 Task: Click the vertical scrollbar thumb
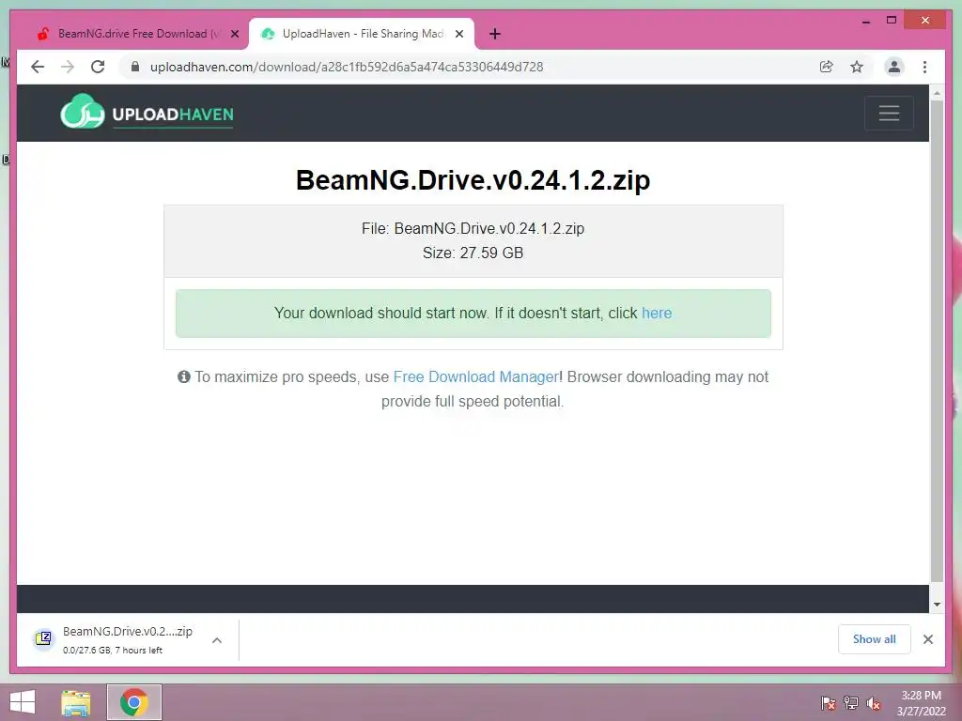937,340
